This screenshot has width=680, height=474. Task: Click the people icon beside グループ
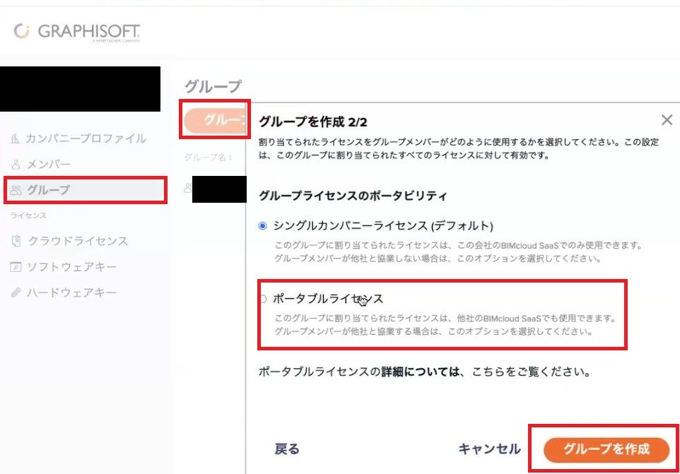[x=16, y=190]
